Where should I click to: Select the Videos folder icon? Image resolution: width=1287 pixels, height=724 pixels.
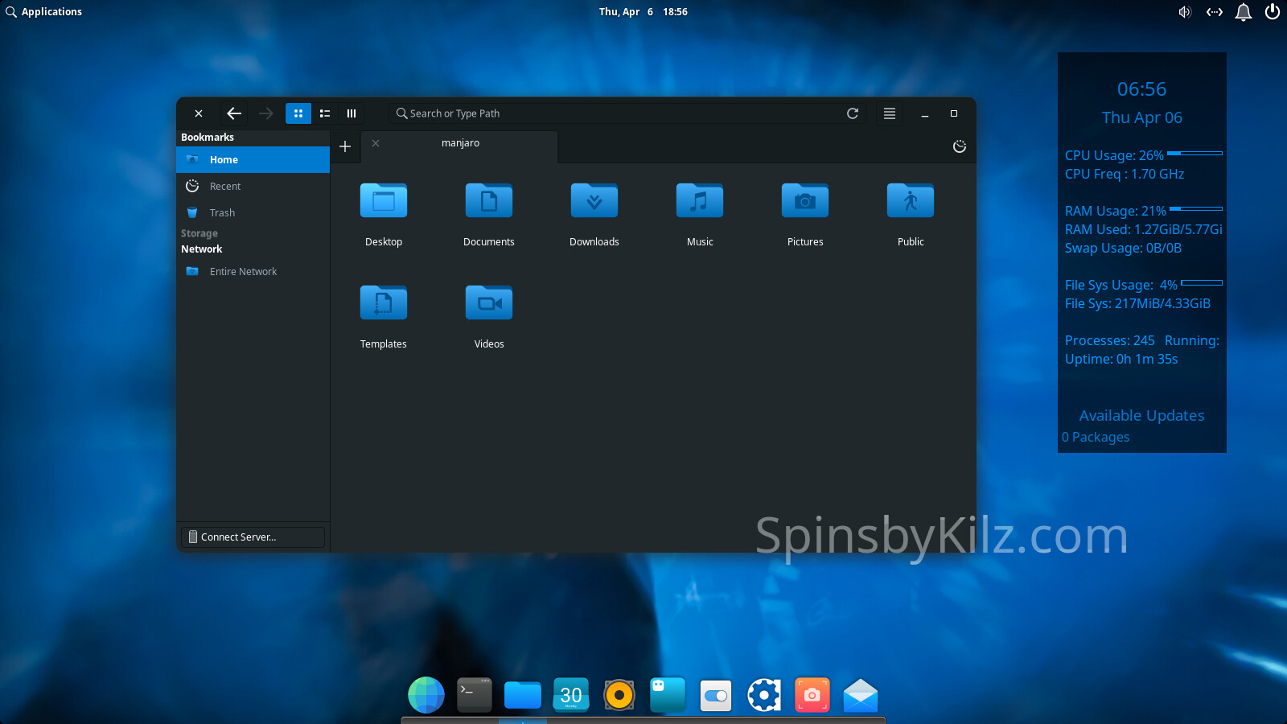tap(489, 303)
